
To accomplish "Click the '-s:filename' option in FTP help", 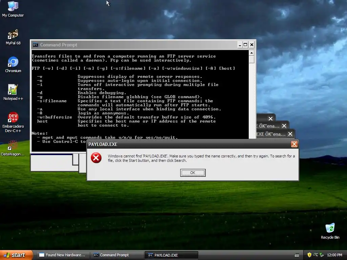I will coord(52,101).
